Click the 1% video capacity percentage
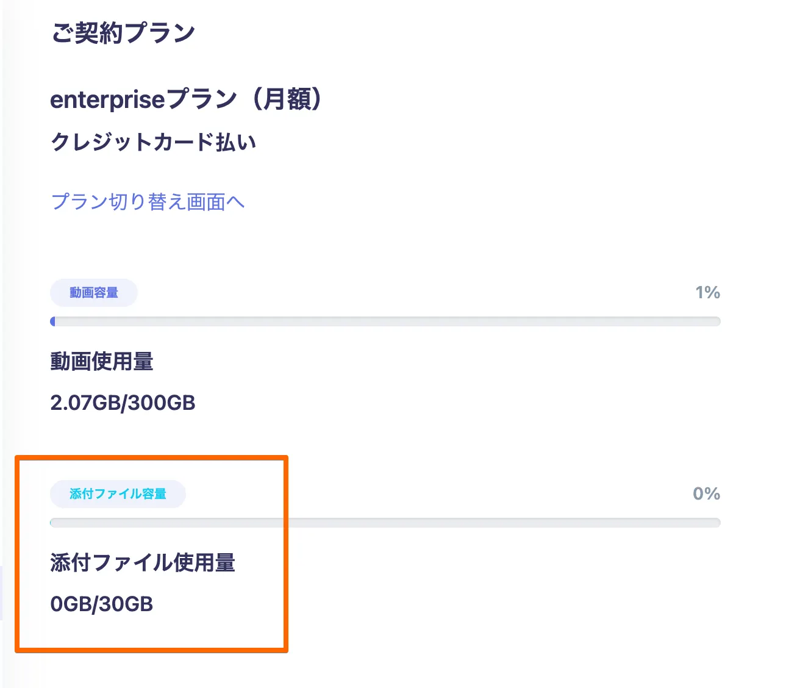Viewport: 811px width, 688px height. (x=707, y=293)
